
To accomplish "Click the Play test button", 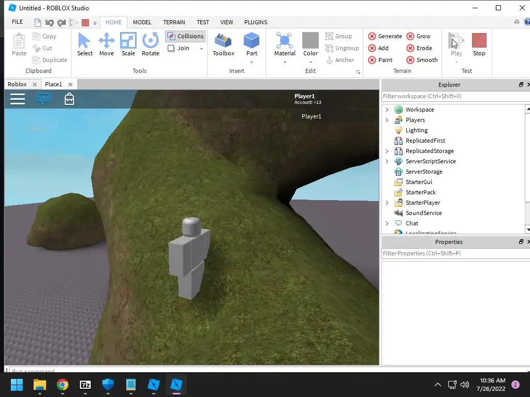I will (456, 44).
